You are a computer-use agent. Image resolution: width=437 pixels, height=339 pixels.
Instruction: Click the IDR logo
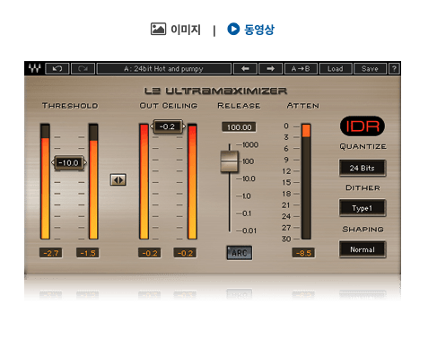363,126
